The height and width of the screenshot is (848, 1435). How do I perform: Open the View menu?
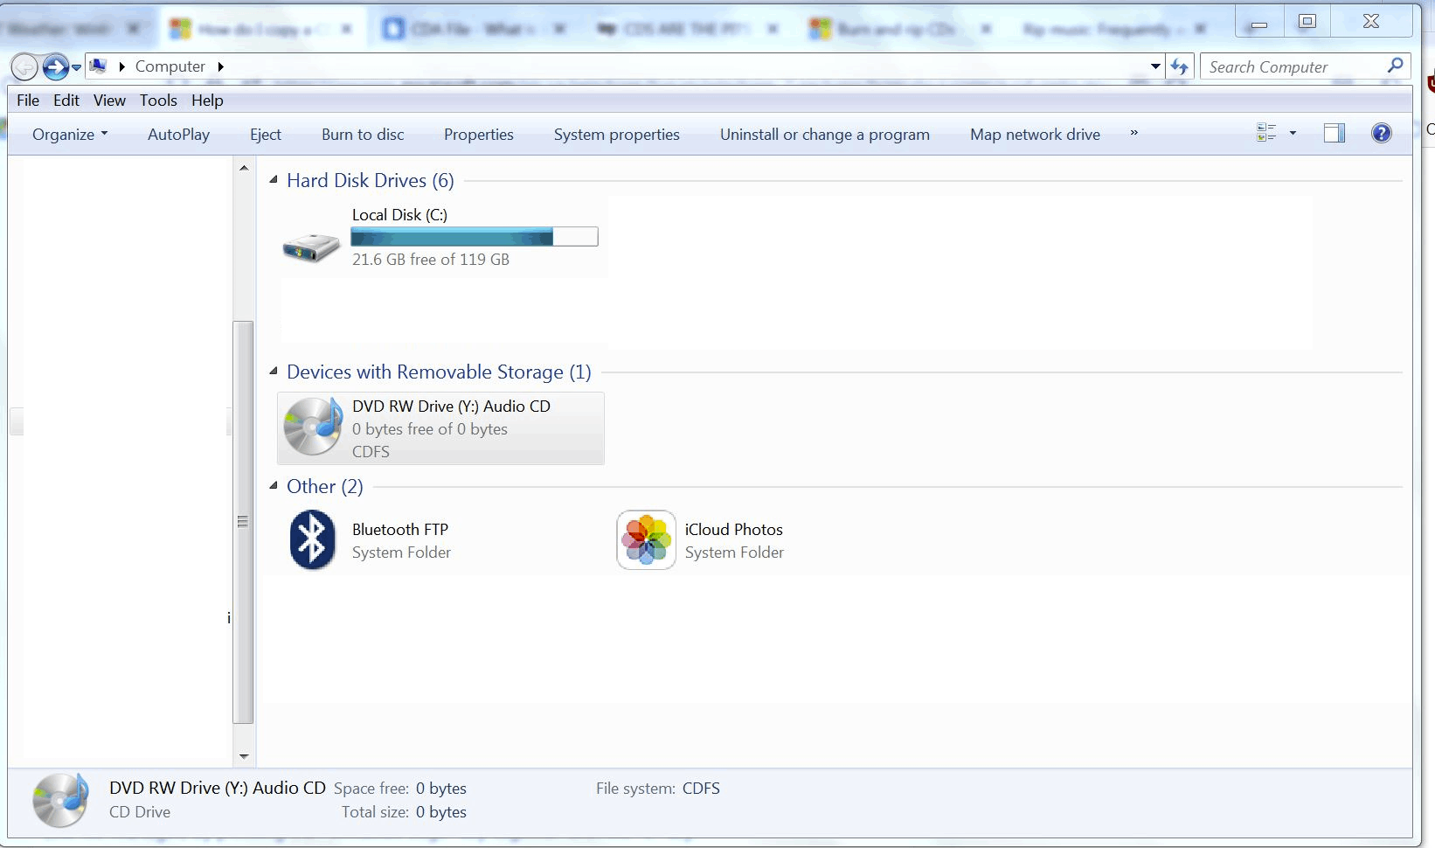[x=109, y=101]
